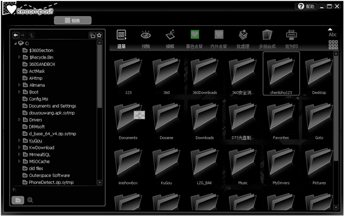Click thumbnail area scrollbar up arrow
The height and width of the screenshot is (216, 344).
tap(336, 54)
